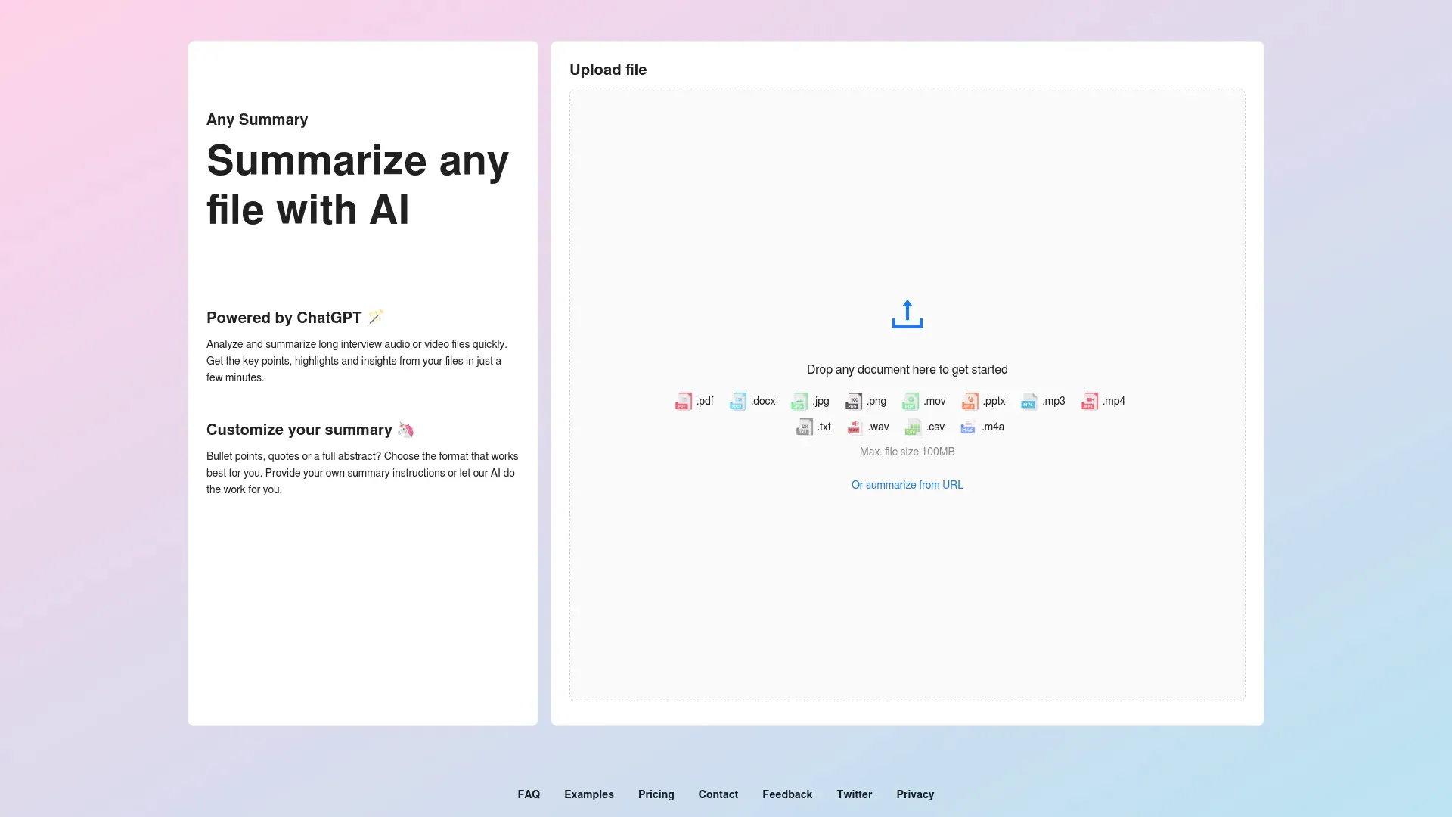This screenshot has height=817, width=1452.
Task: Click the '.csv' extension label
Action: pyautogui.click(x=935, y=427)
